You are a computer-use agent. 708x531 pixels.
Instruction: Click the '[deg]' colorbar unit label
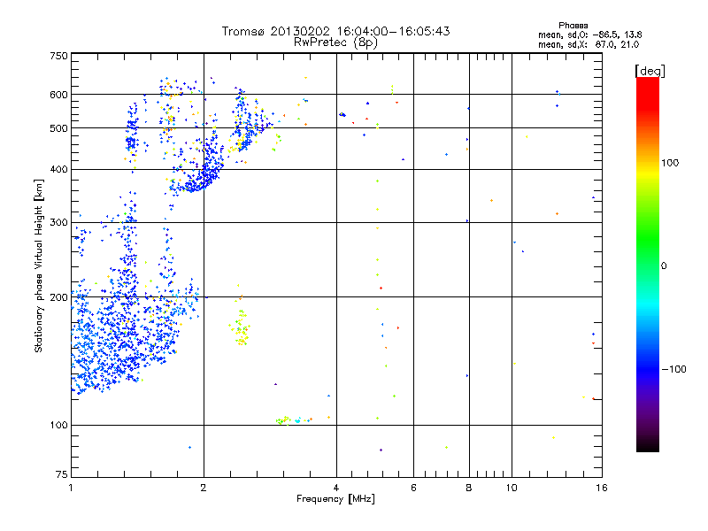(x=650, y=71)
